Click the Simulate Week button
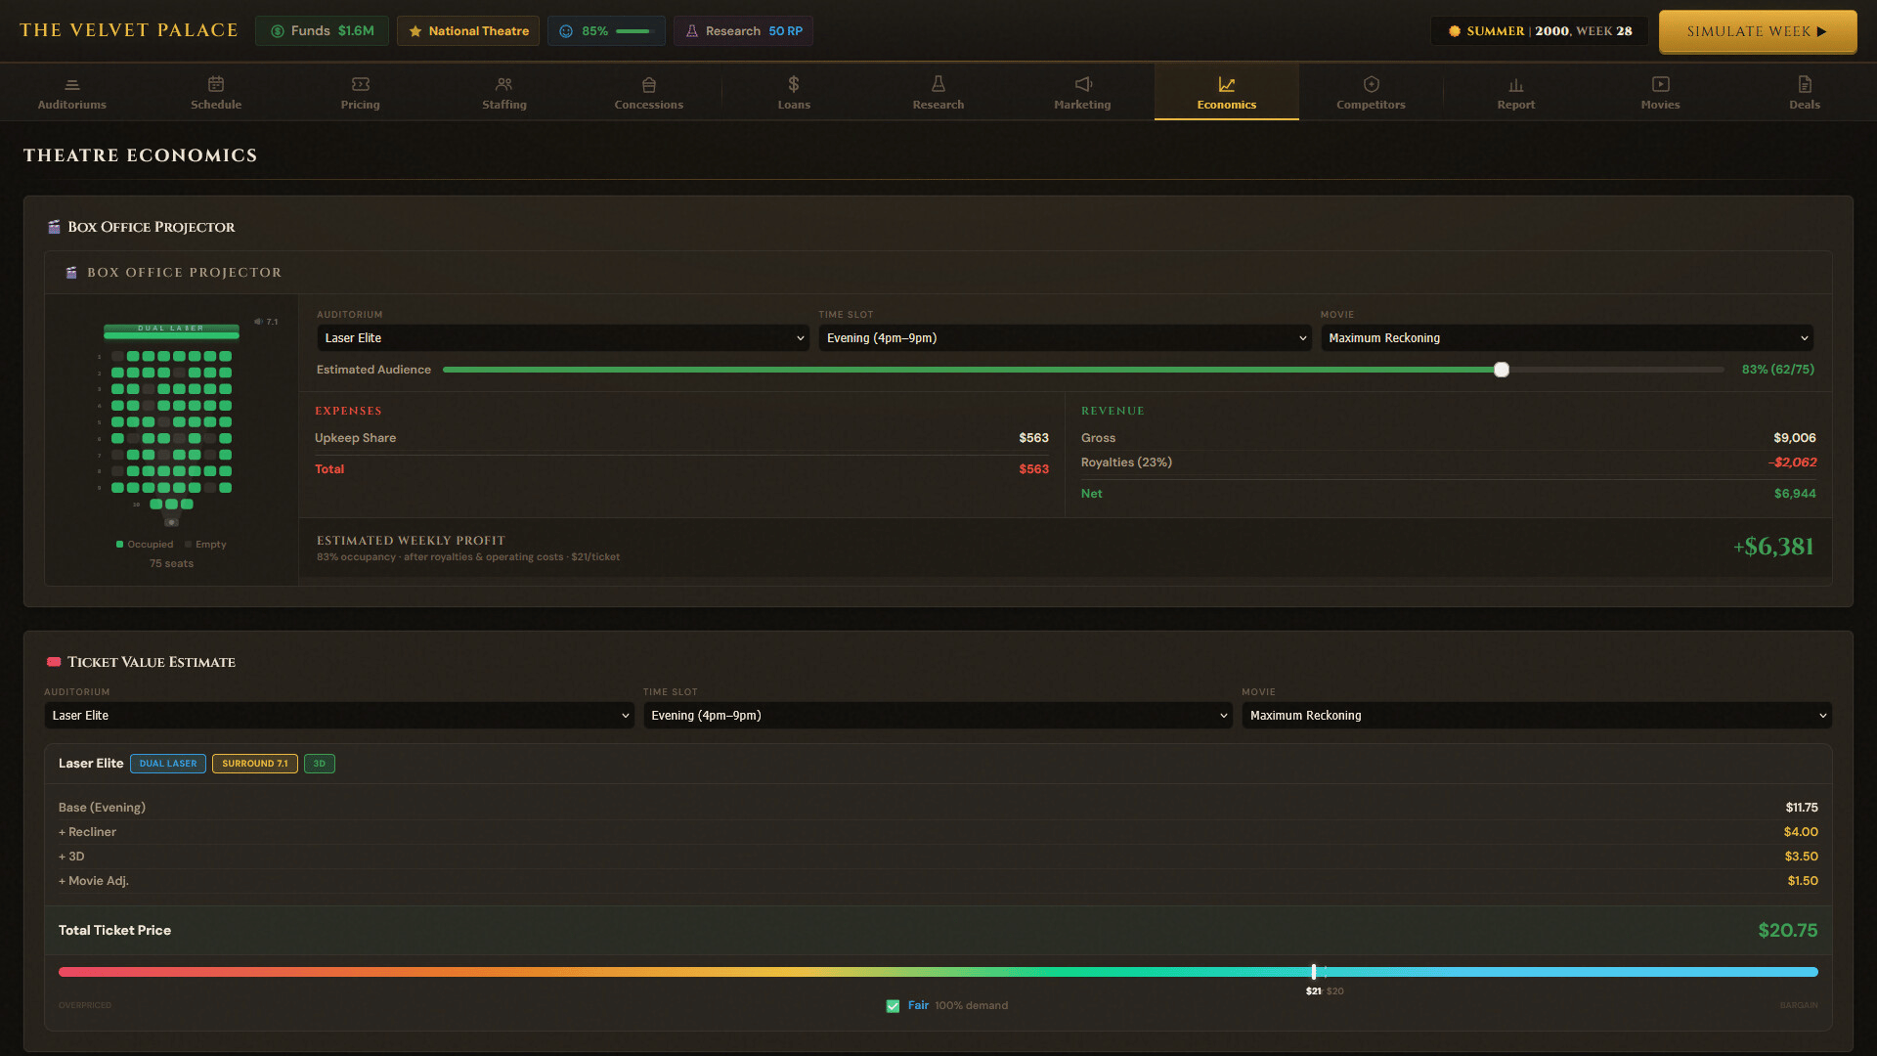Screen dimensions: 1877x1056 [1757, 31]
